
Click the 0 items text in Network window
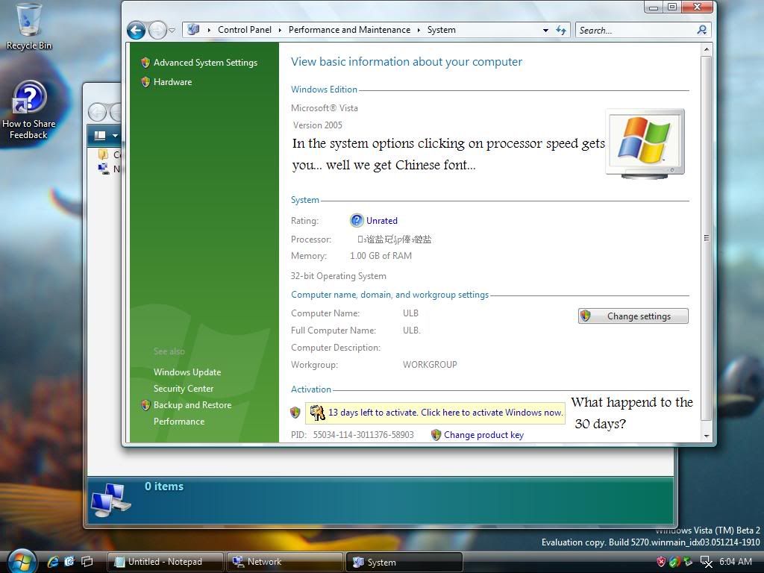tap(163, 486)
